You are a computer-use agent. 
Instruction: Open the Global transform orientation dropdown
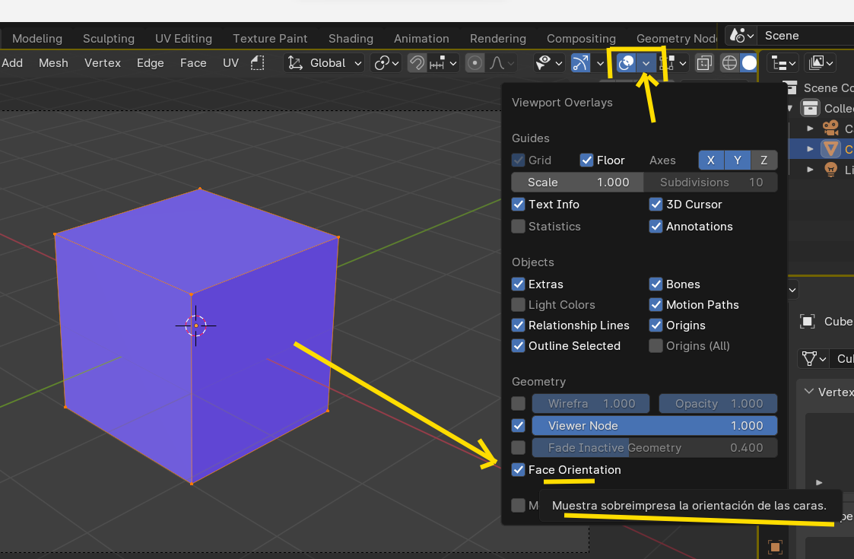tap(324, 63)
